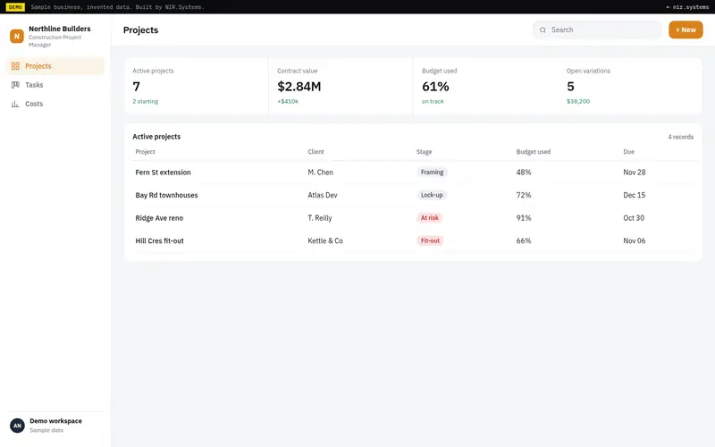Viewport: 715px width, 447px height.
Task: Open the Demo workspace account label
Action: (55, 421)
